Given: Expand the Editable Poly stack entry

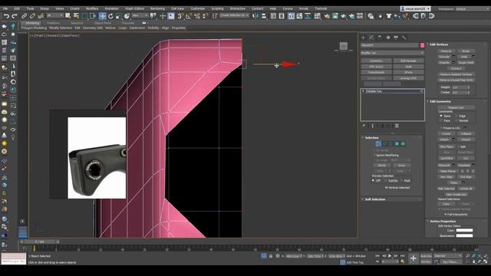Looking at the screenshot, I should point(363,91).
